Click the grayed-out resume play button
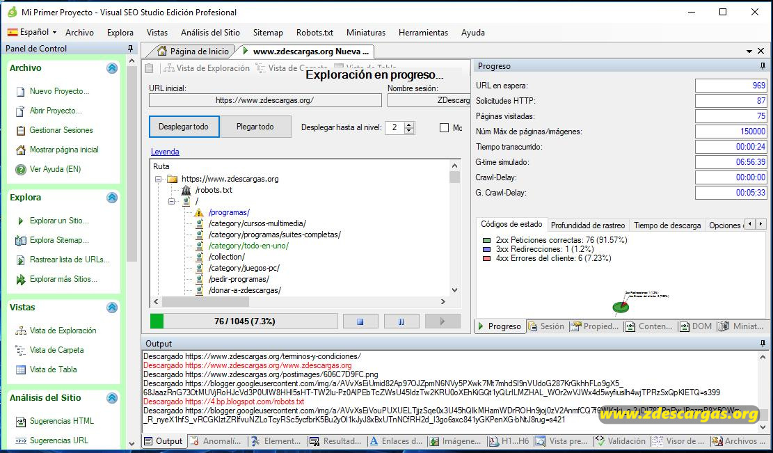Image resolution: width=773 pixels, height=453 pixels. click(x=443, y=321)
